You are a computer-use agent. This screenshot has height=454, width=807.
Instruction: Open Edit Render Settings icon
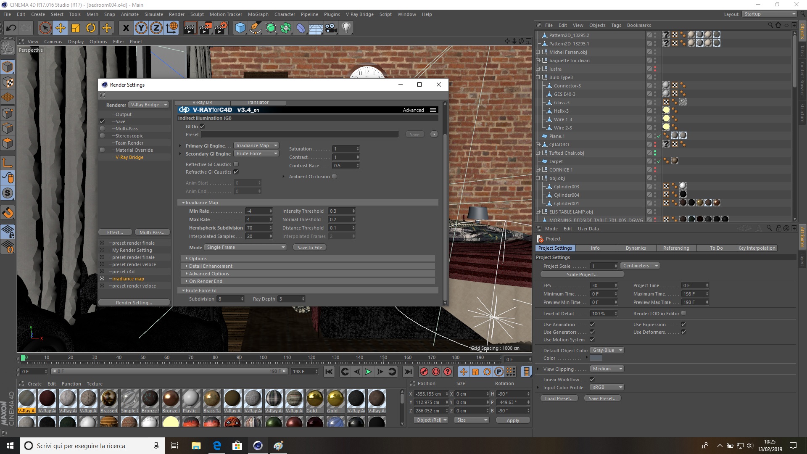pos(221,28)
